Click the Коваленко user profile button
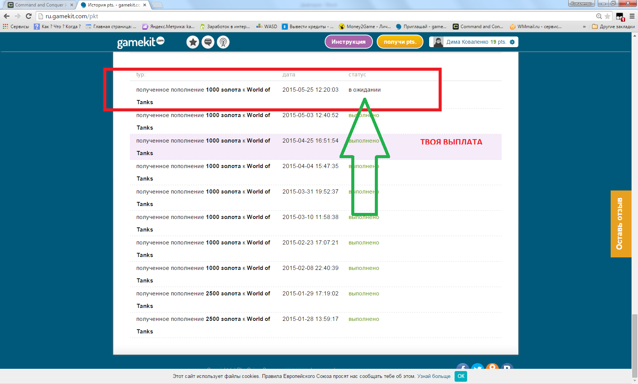Viewport: 638px width, 384px height. pos(581,3)
